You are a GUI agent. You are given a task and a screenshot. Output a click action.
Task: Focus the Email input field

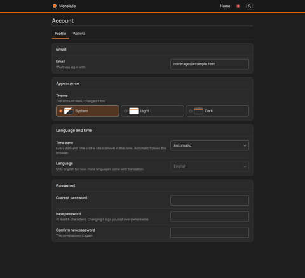click(210, 64)
